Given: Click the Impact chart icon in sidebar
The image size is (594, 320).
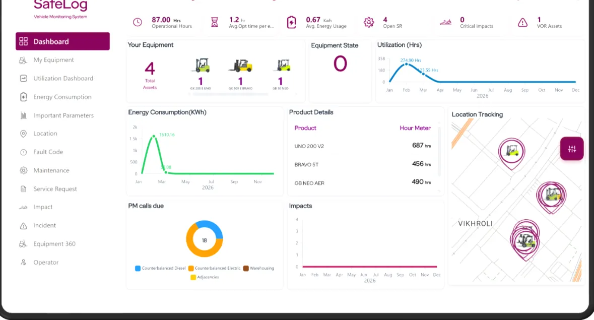Looking at the screenshot, I should click(24, 207).
